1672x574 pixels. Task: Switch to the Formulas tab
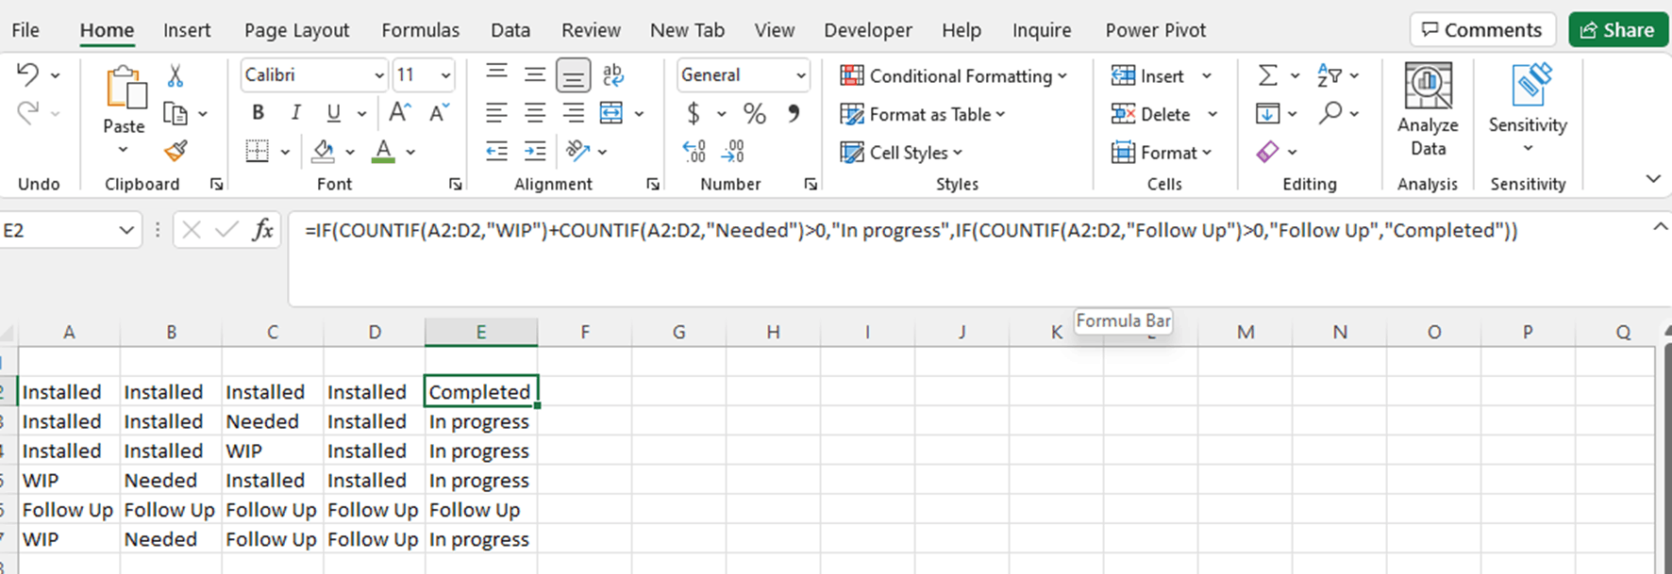420,30
